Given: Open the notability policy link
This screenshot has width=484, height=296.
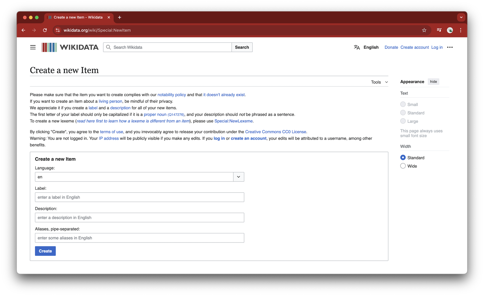Looking at the screenshot, I should [172, 95].
